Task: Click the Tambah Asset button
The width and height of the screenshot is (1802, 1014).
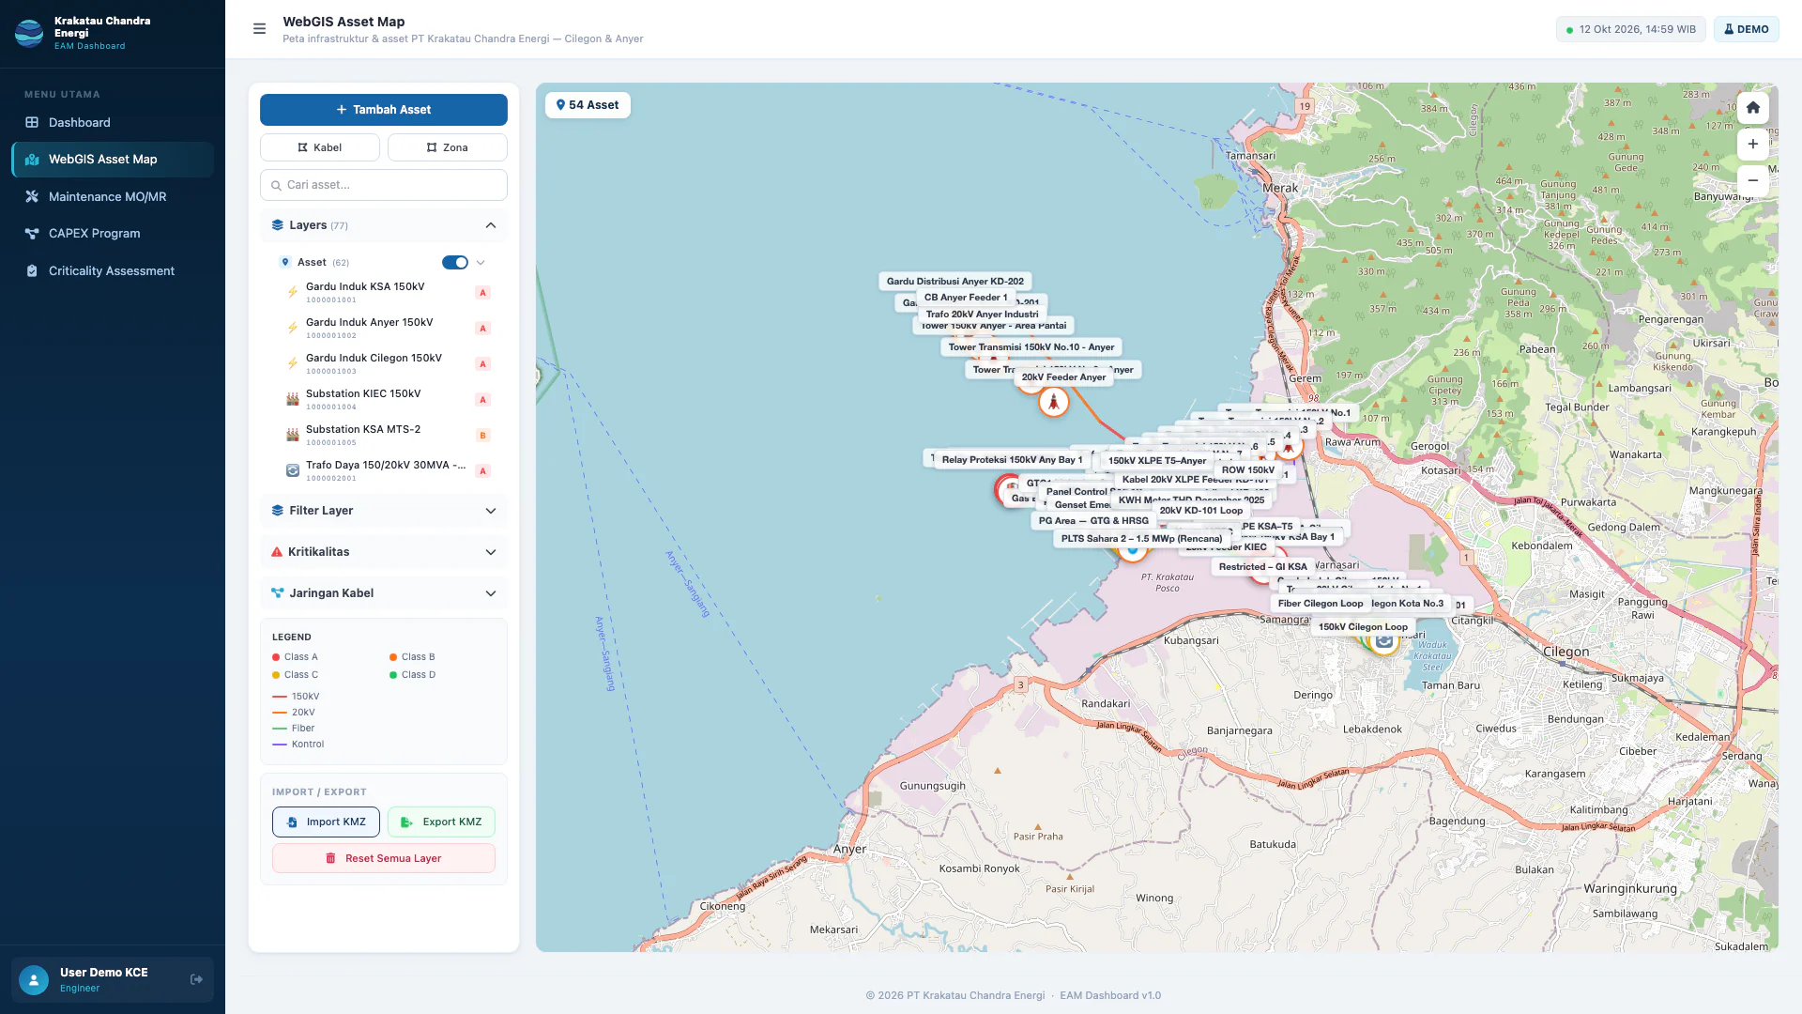Action: pyautogui.click(x=384, y=110)
